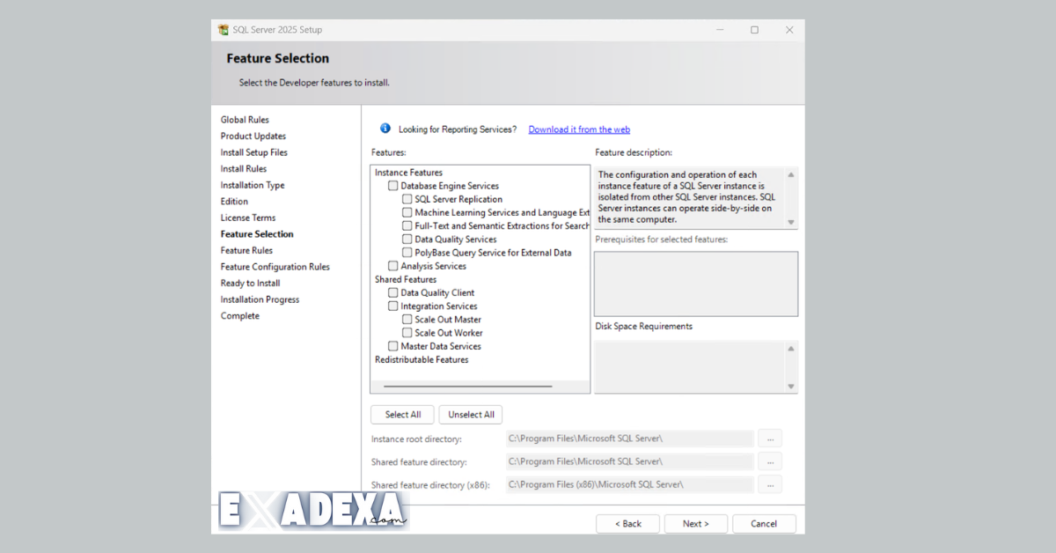Click the SQL Server icon in the title bar
Image resolution: width=1056 pixels, height=553 pixels.
pyautogui.click(x=223, y=29)
